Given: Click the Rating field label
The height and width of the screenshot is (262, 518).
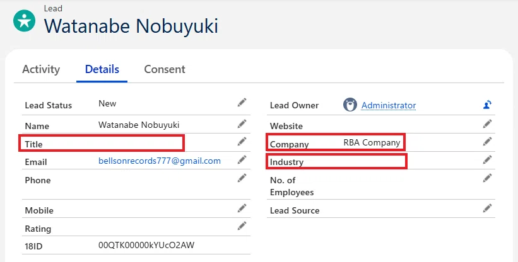Looking at the screenshot, I should (x=38, y=229).
